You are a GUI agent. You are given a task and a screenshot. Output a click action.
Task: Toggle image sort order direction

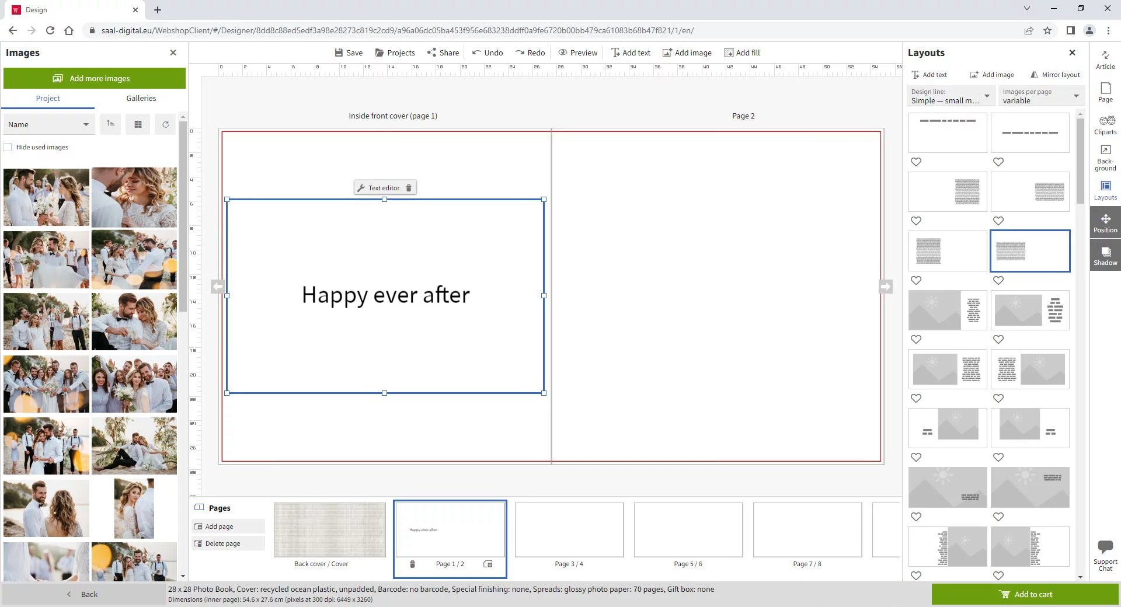pos(110,124)
